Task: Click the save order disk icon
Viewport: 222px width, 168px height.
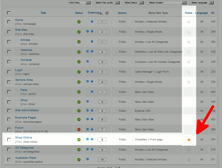Action: 107,13
